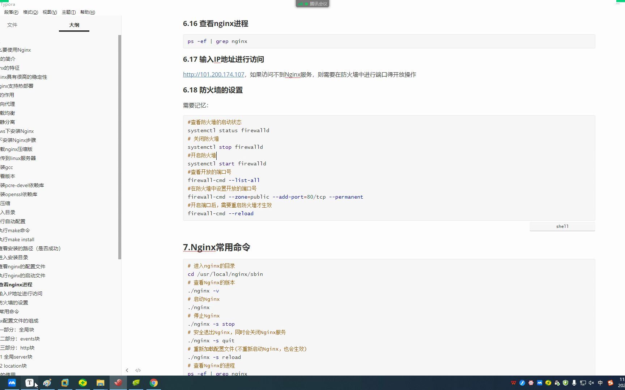Click the Tencent Meeting tray icon
The height and width of the screenshot is (390, 625).
[540, 383]
